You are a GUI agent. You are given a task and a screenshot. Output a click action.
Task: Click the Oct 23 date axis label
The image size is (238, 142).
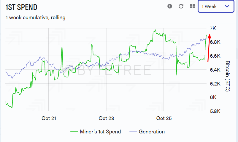click(x=107, y=118)
